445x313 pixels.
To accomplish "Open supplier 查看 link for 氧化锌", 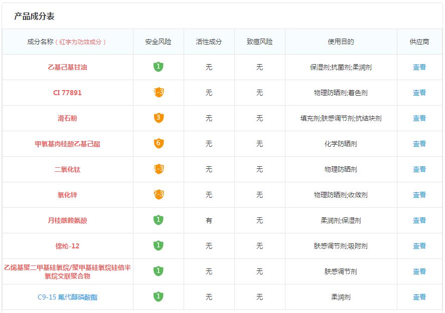I will point(419,195).
